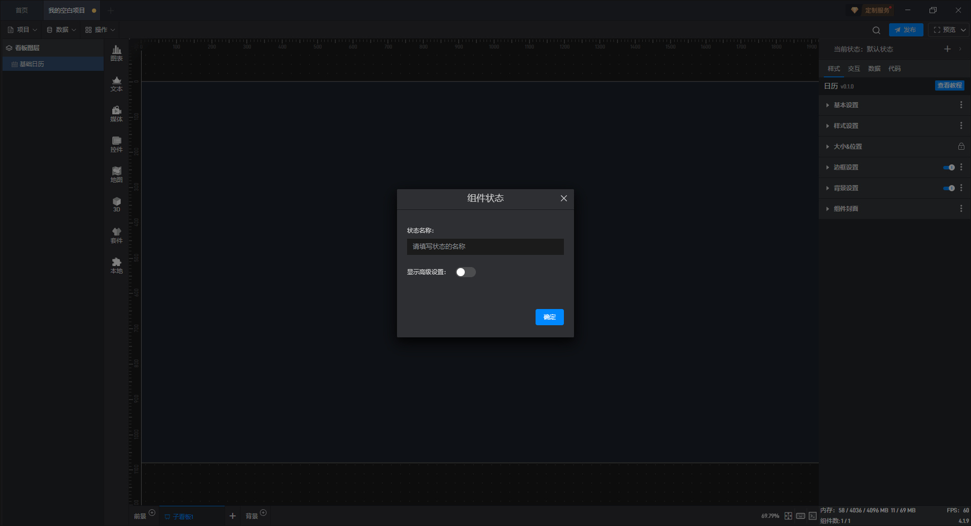The width and height of the screenshot is (971, 526).
Task: Open the 项目 dropdown menu
Action: pos(22,30)
